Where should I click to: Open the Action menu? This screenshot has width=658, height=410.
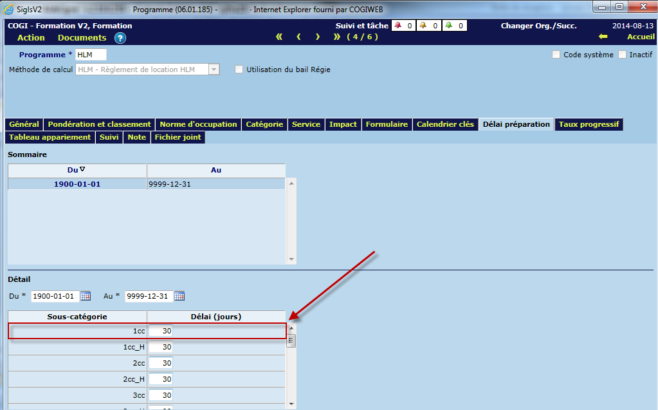[x=31, y=37]
